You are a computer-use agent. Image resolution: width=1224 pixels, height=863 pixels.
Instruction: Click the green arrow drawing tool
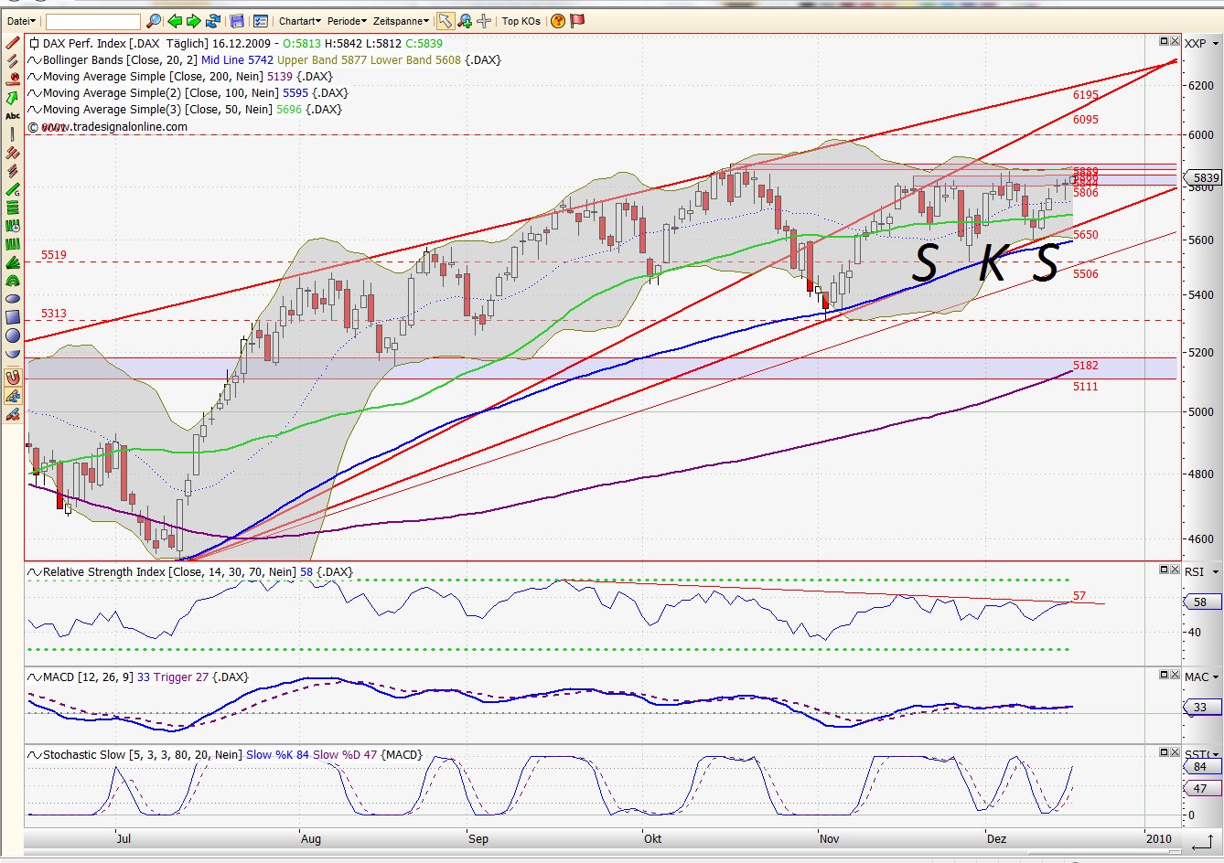pos(13,95)
